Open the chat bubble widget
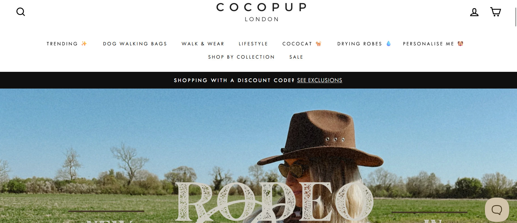This screenshot has width=517, height=223. point(497,210)
